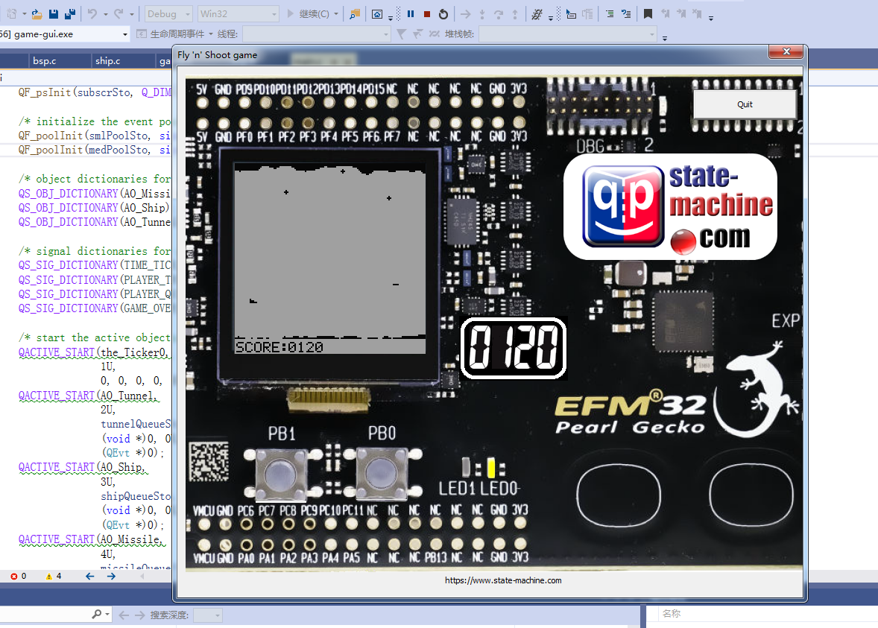Pause debugging with the Break All icon

click(x=411, y=14)
